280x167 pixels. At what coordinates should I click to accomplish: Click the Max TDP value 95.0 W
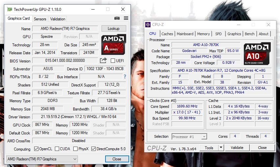pos(233,51)
